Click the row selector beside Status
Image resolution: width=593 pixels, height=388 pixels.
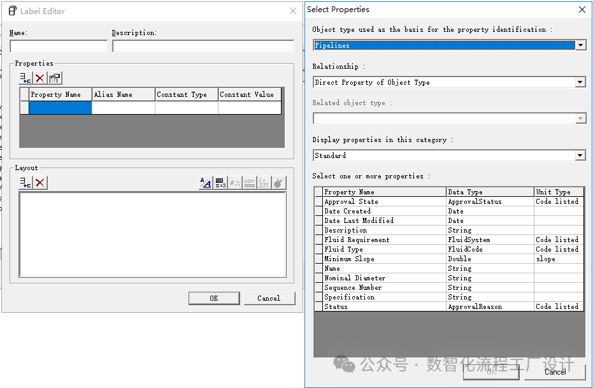[x=318, y=306]
